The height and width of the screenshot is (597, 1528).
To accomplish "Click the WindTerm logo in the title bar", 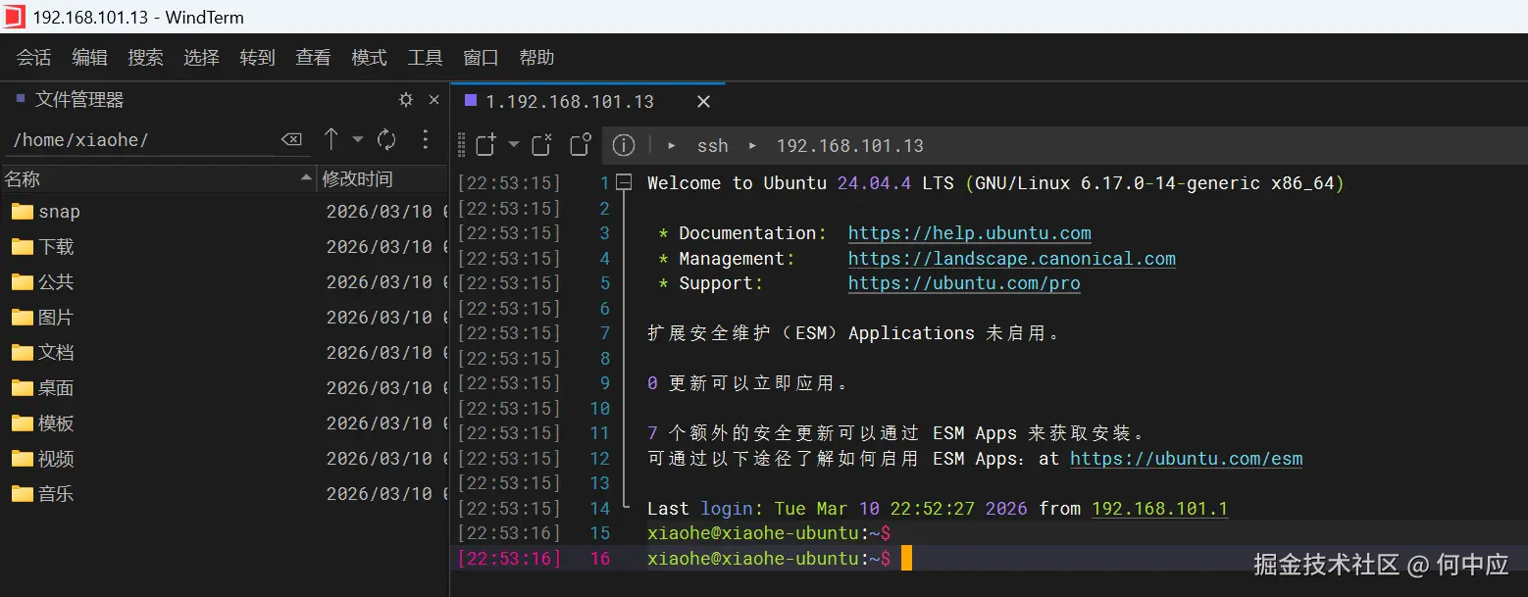I will pyautogui.click(x=15, y=17).
